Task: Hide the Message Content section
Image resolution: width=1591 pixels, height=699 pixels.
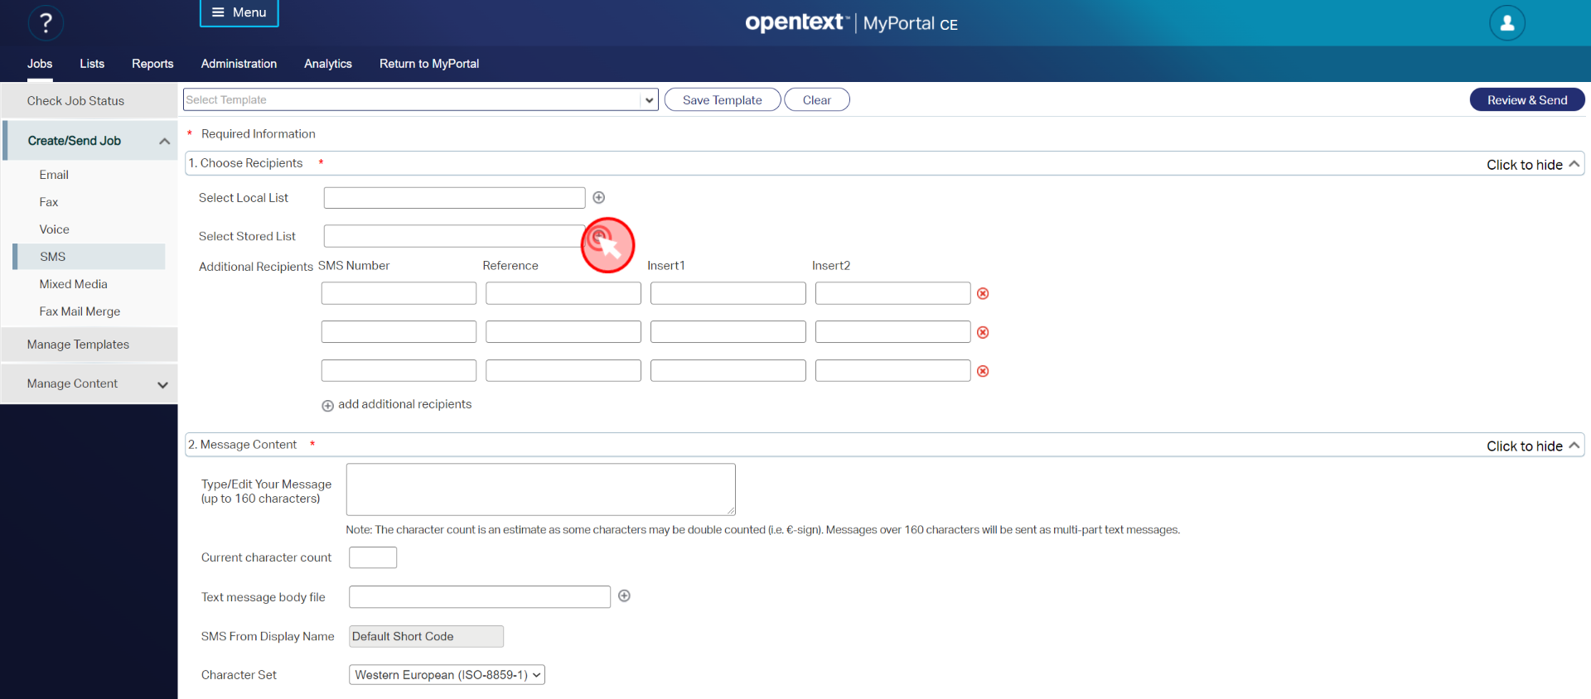Action: click(x=1534, y=446)
